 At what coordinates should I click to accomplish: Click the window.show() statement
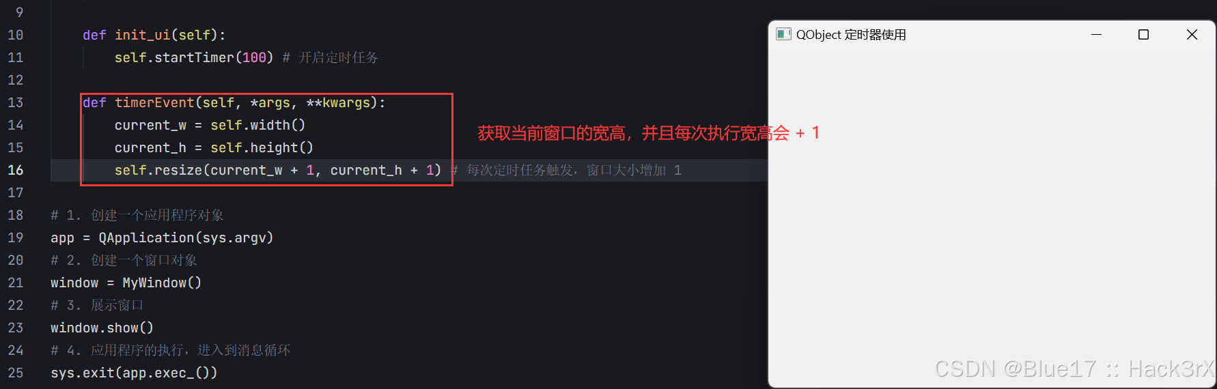[102, 328]
